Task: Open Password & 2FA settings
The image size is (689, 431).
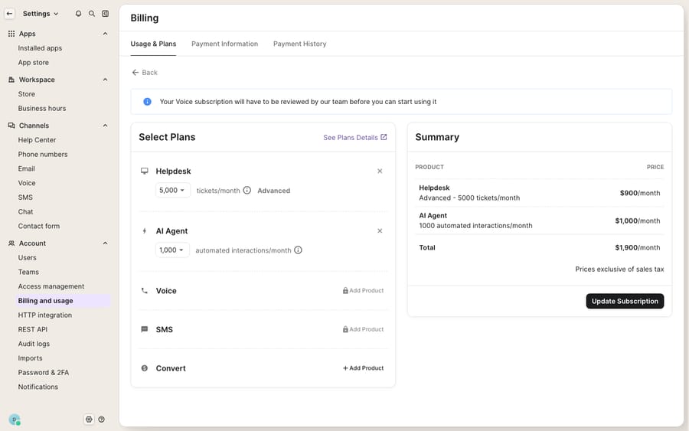Action: pyautogui.click(x=44, y=373)
